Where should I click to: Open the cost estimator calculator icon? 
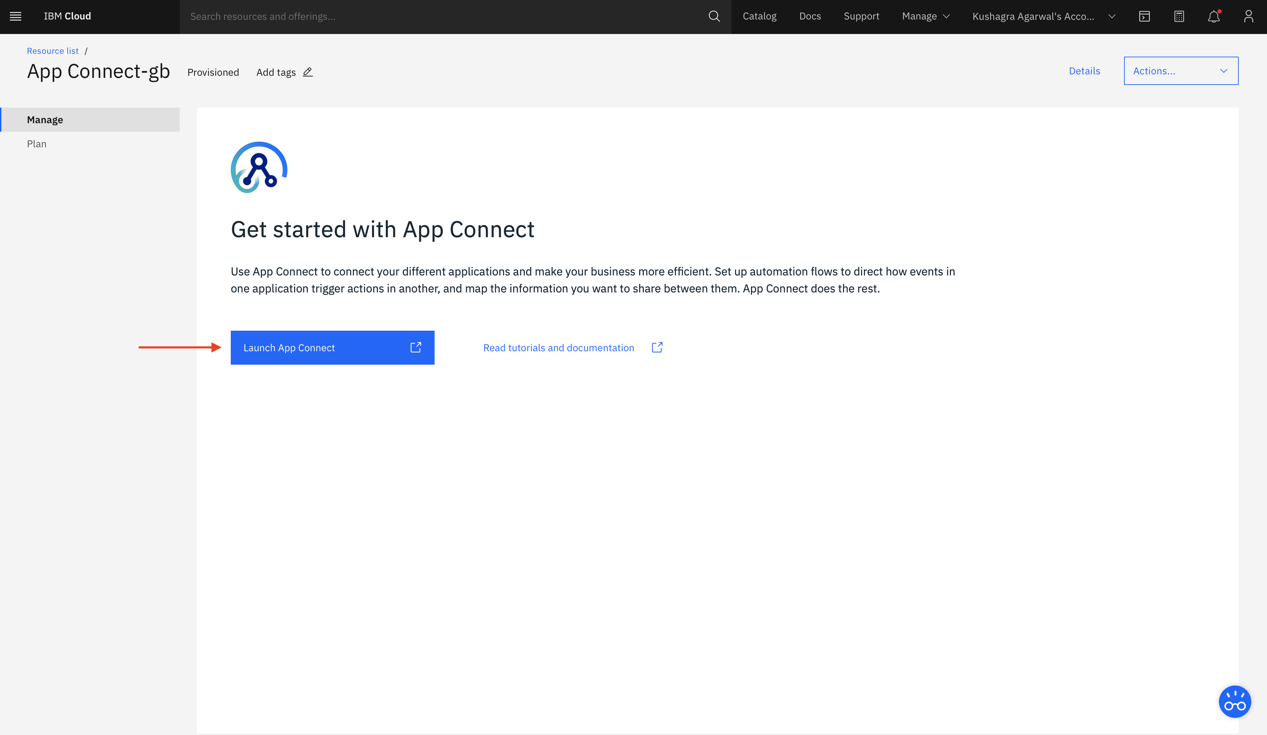tap(1179, 16)
